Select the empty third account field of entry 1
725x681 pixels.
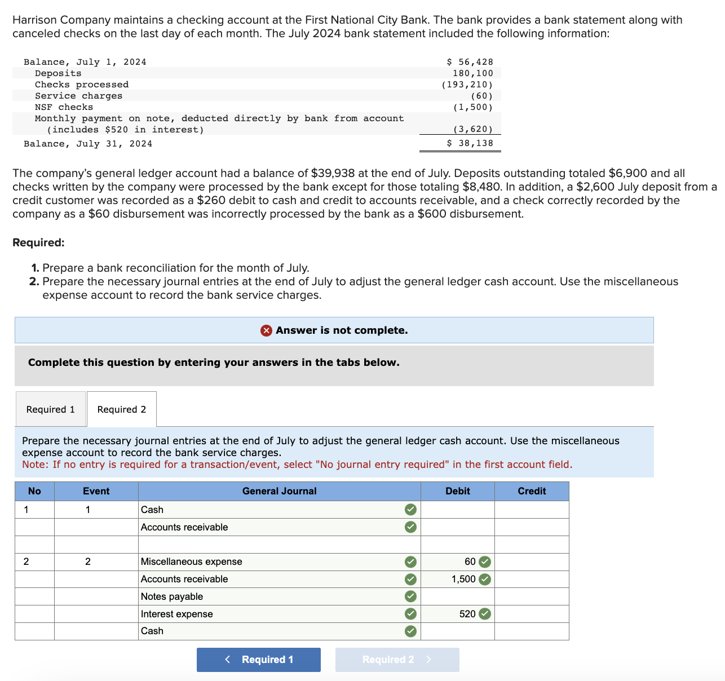point(279,545)
